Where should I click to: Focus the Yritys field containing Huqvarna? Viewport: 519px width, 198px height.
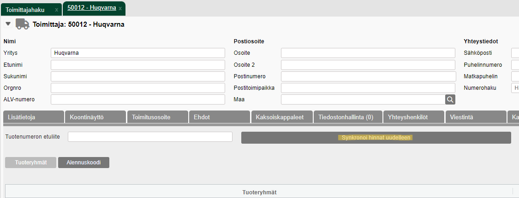pos(137,53)
